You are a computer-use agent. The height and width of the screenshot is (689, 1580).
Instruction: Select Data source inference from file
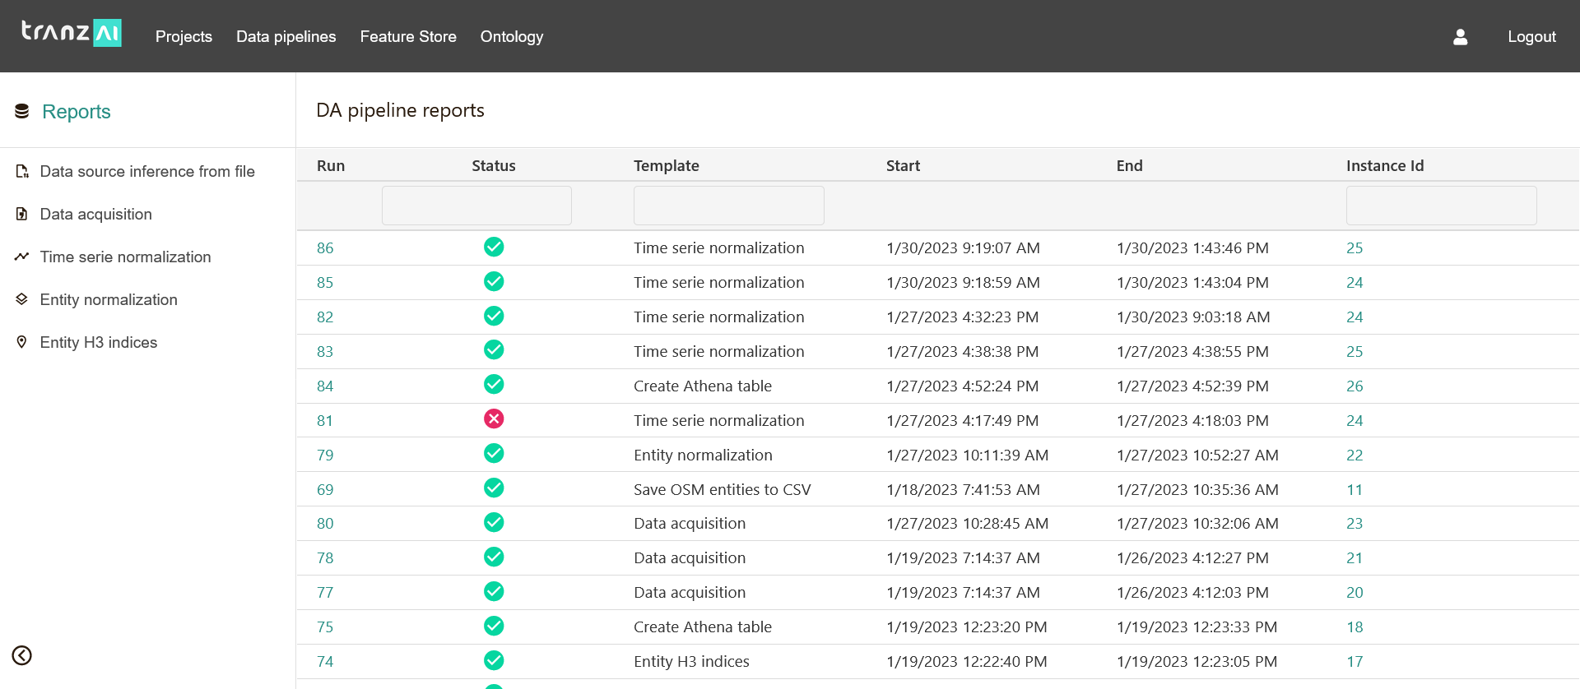tap(147, 171)
